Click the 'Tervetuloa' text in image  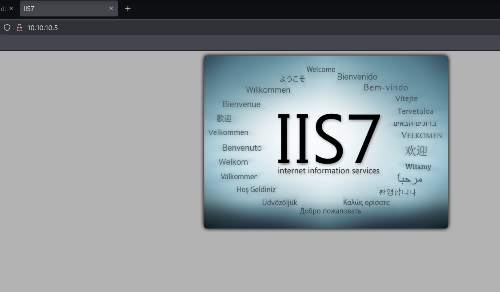tap(415, 112)
